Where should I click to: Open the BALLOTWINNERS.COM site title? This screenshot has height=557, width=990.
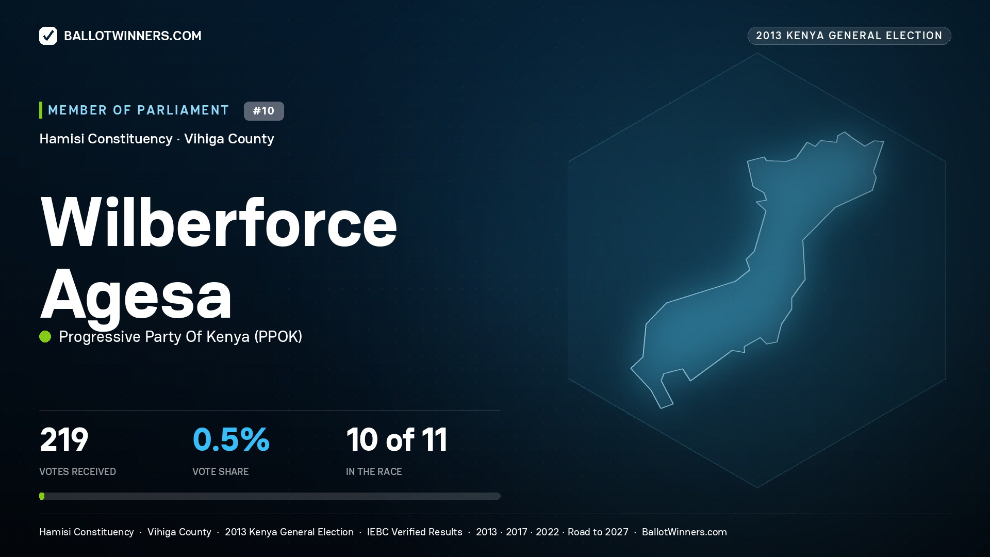pos(133,36)
